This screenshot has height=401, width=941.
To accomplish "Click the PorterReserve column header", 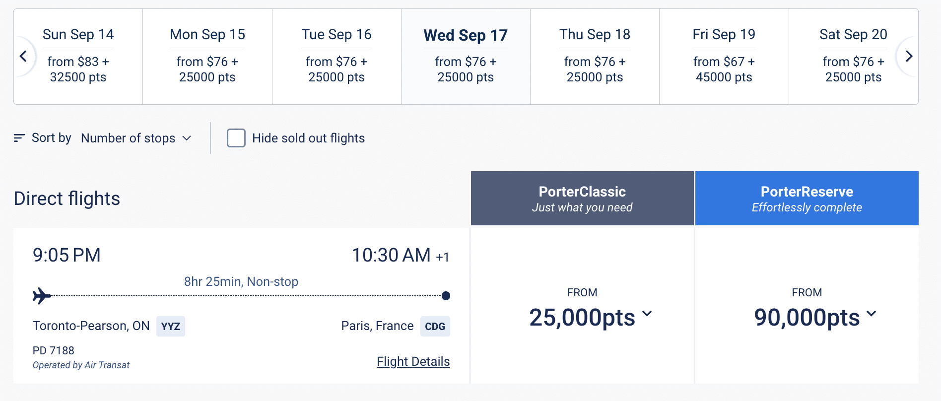I will pos(807,199).
